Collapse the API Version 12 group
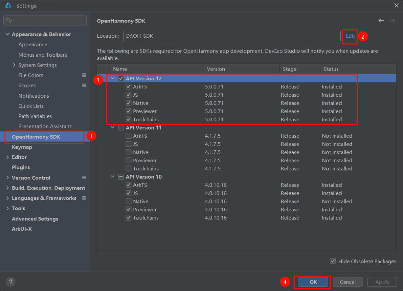The image size is (403, 291). (113, 79)
